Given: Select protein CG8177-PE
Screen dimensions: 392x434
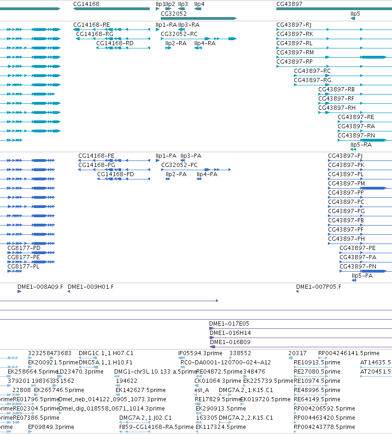Looking at the screenshot, I should (x=31, y=262).
